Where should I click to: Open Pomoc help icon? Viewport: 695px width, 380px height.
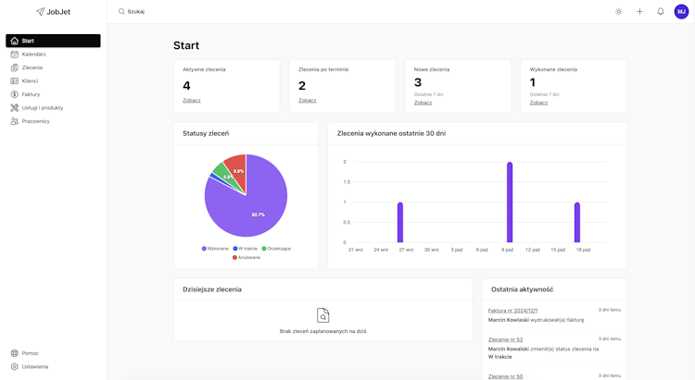[x=15, y=353]
